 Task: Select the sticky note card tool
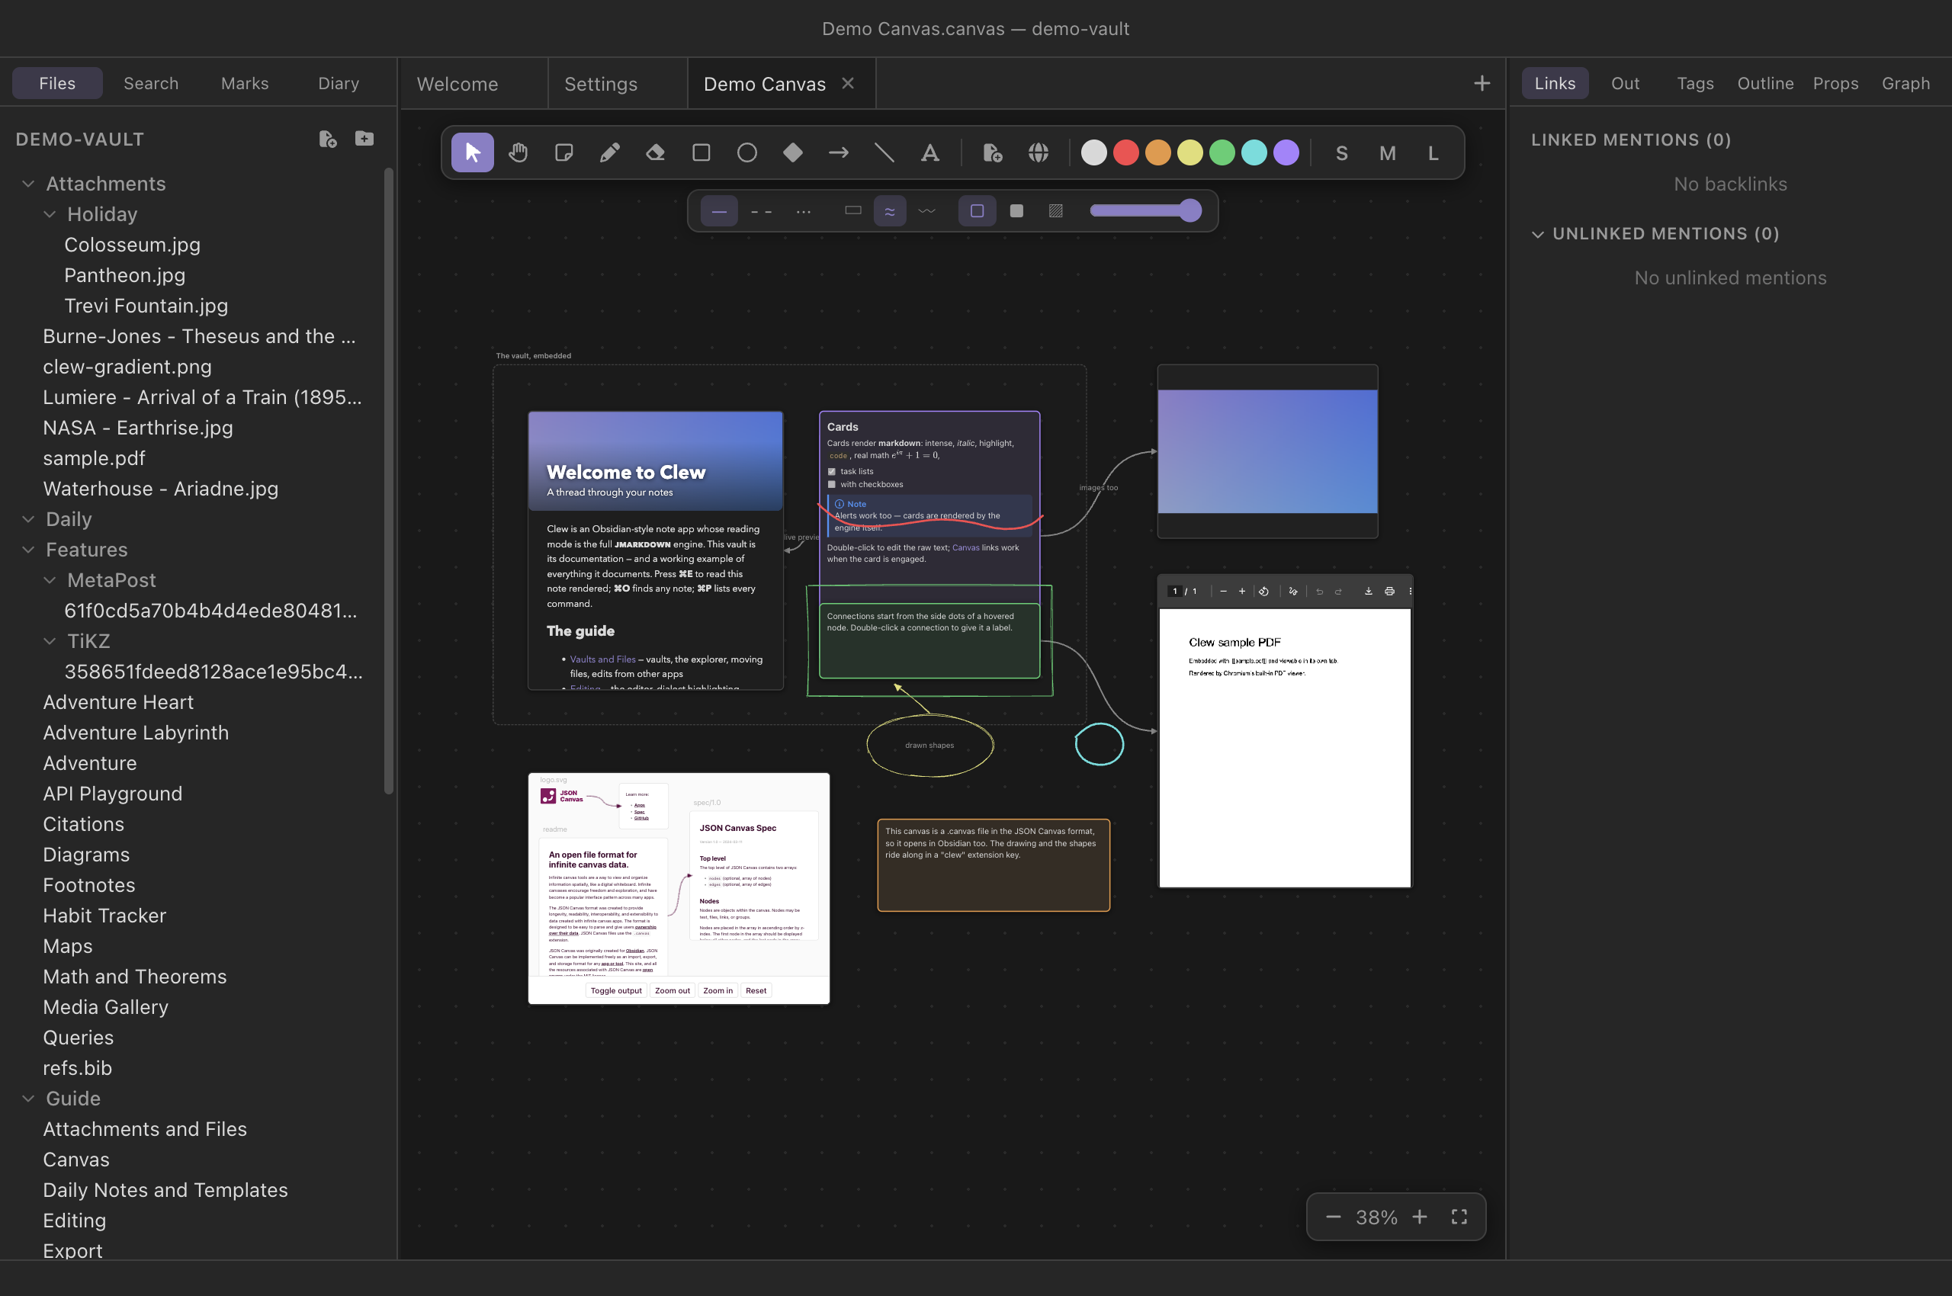[563, 153]
